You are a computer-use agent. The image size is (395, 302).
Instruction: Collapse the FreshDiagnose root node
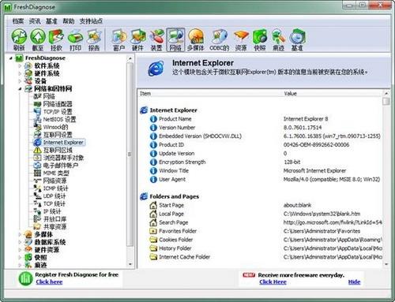(10, 58)
